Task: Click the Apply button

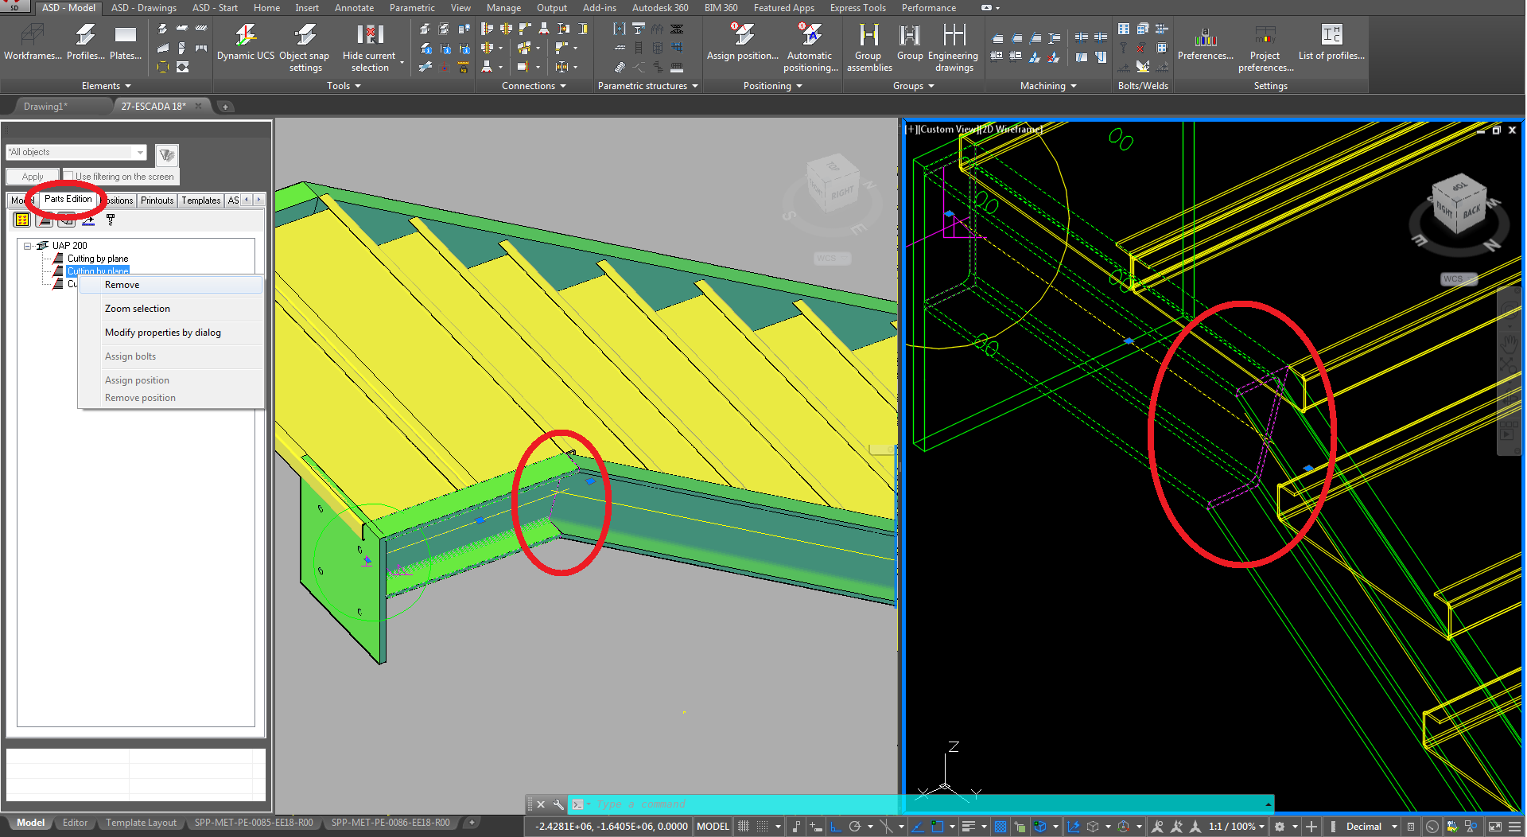Action: pos(32,176)
